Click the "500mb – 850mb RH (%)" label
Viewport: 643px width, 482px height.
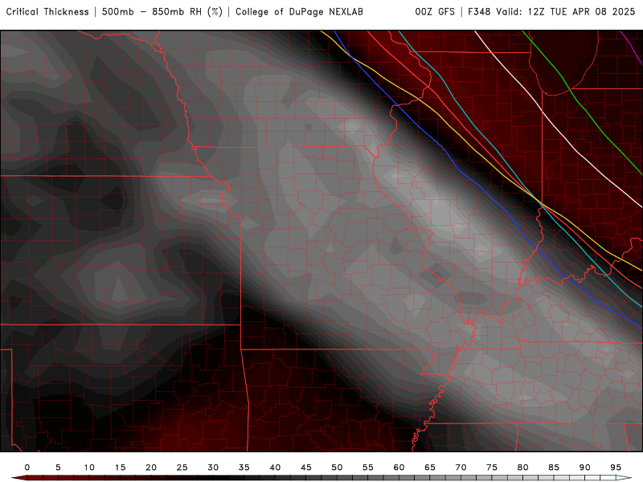(162, 12)
